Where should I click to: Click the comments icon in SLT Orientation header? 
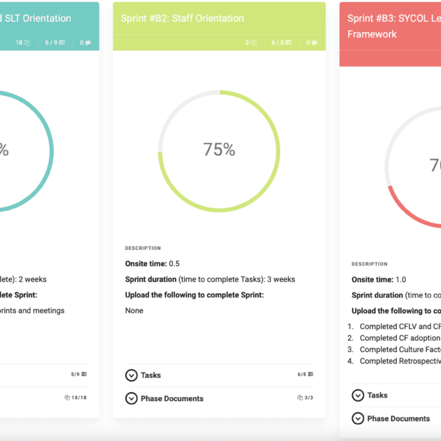point(87,43)
